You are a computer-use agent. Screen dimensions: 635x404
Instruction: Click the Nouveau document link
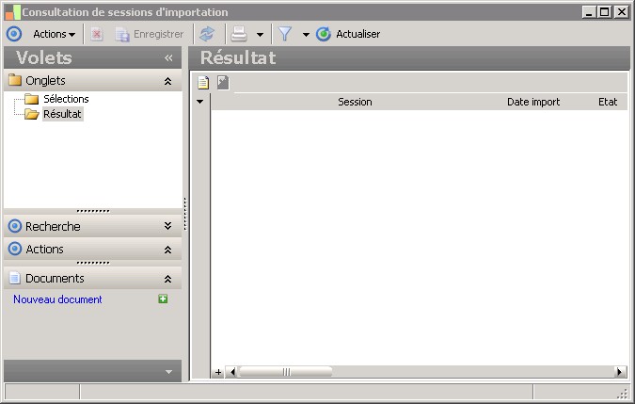(x=57, y=299)
